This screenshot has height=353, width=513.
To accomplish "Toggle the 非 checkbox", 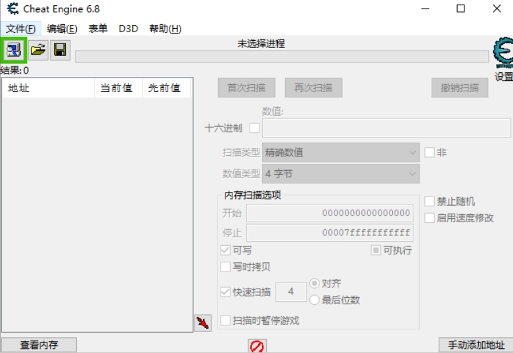I will (x=429, y=153).
